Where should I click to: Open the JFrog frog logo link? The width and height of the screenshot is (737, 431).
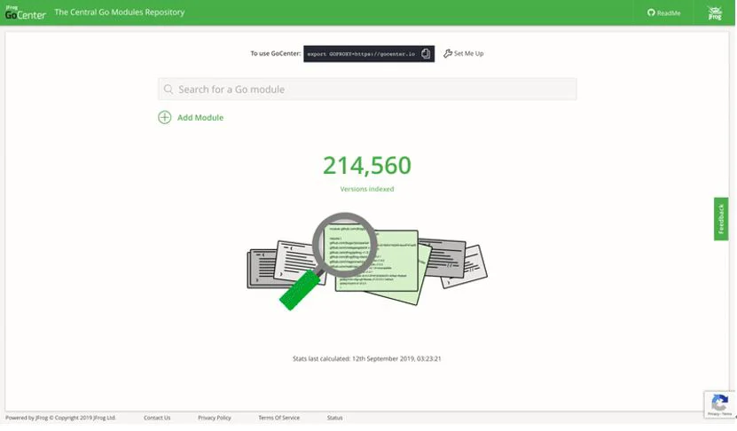(715, 12)
